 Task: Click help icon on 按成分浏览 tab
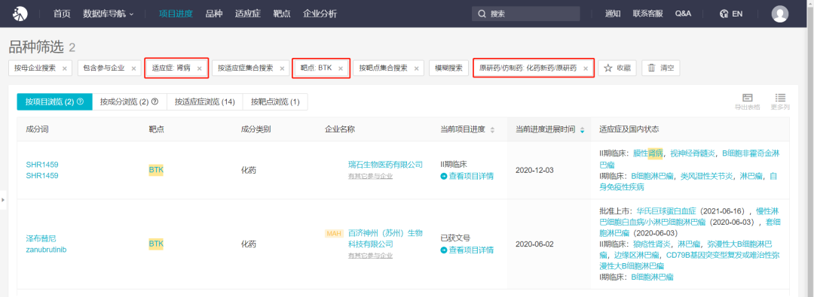click(x=155, y=102)
